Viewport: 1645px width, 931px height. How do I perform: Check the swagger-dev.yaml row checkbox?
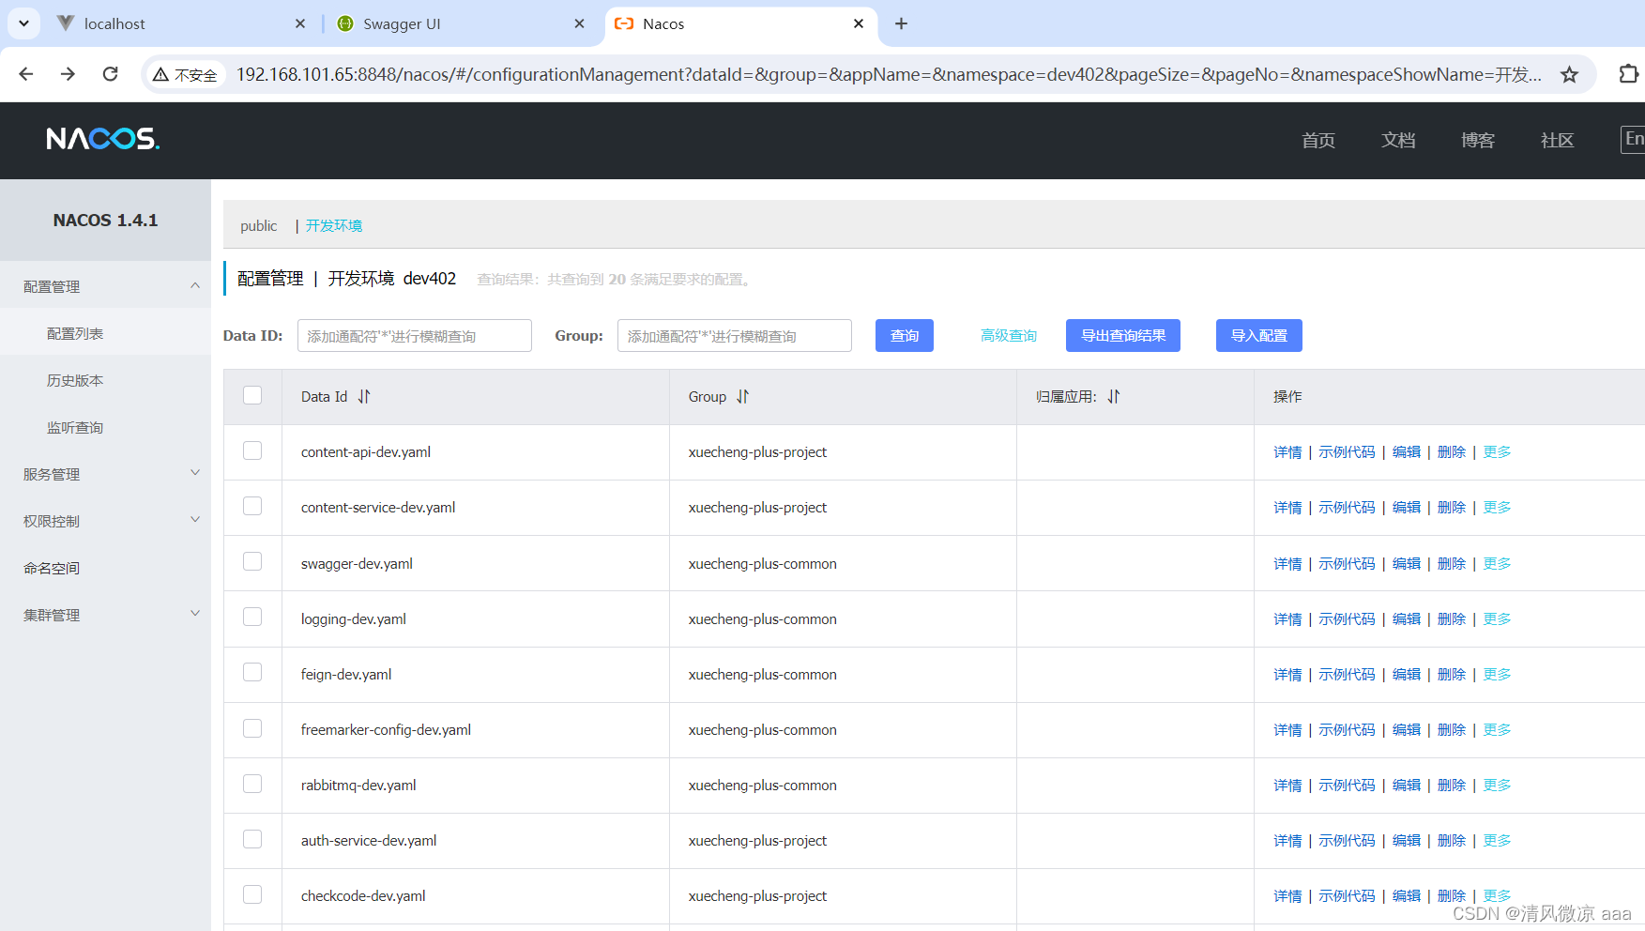point(252,561)
